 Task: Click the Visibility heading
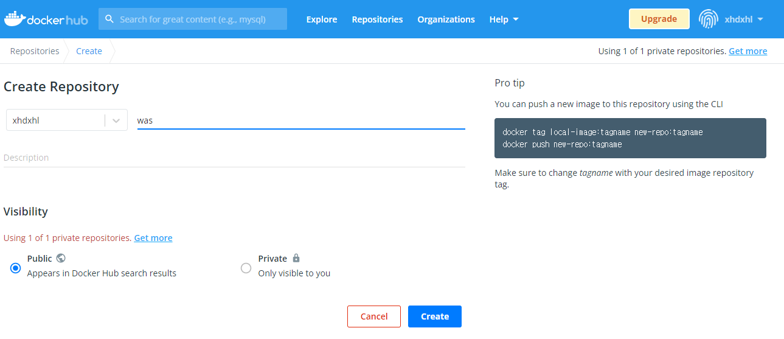pyautogui.click(x=26, y=212)
